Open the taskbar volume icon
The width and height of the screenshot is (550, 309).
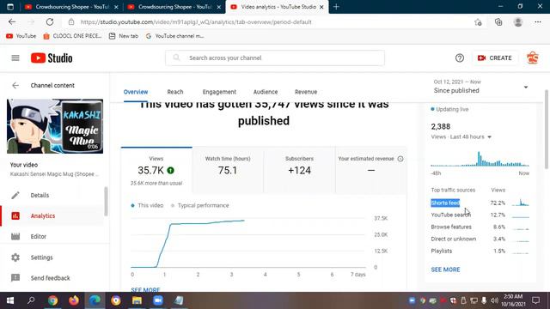point(494,300)
